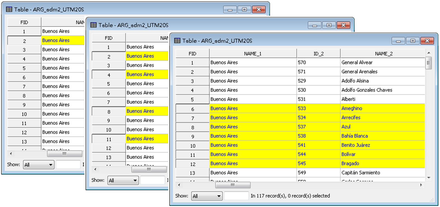Click the NAME_2 column header
This screenshot has height=207, width=440.
pyautogui.click(x=383, y=54)
